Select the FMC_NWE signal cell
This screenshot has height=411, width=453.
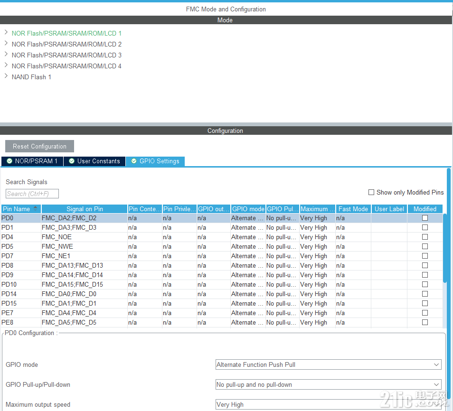[84, 247]
